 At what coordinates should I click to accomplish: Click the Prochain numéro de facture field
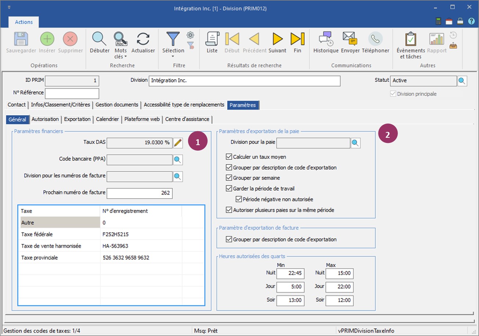(139, 193)
